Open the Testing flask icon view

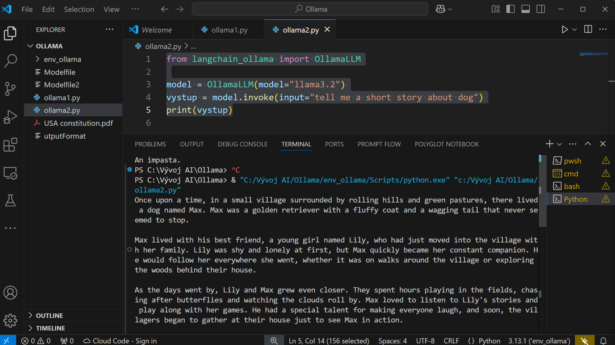tap(10, 201)
